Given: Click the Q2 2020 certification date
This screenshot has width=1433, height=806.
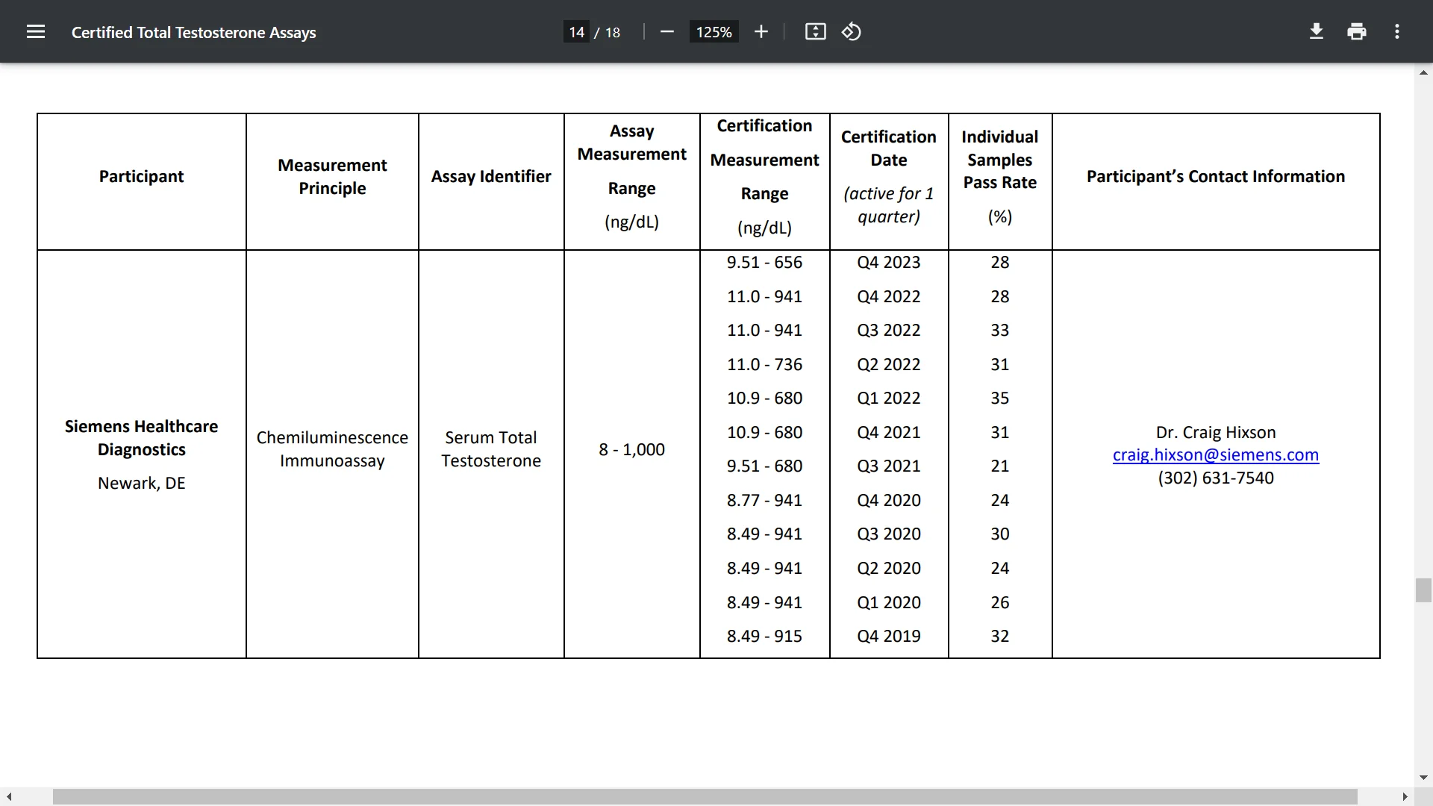Looking at the screenshot, I should [888, 569].
